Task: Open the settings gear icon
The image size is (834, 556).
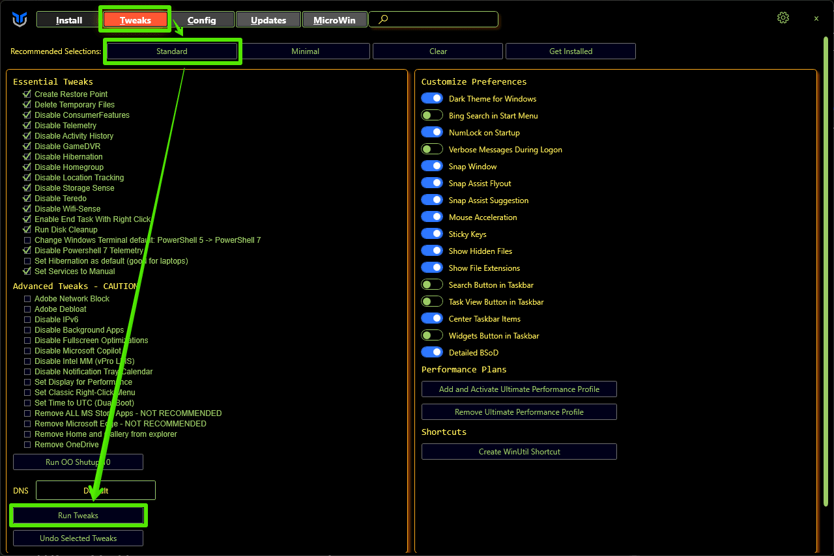Action: (783, 18)
